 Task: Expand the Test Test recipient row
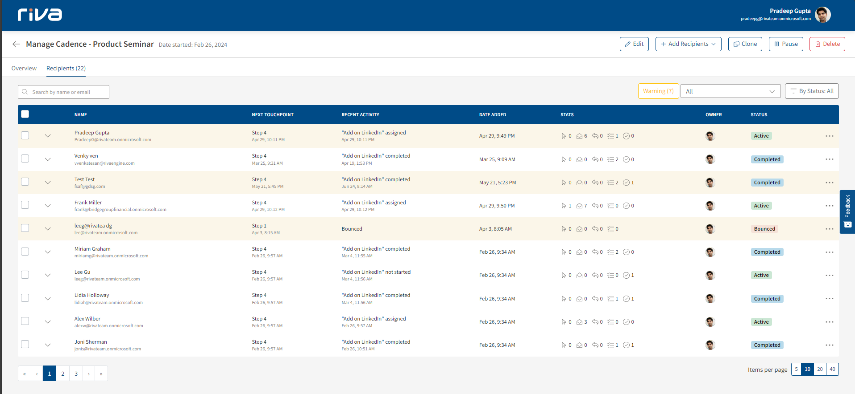[x=48, y=183]
